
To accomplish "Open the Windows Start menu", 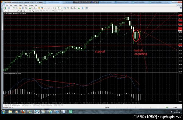I will click(3, 112).
